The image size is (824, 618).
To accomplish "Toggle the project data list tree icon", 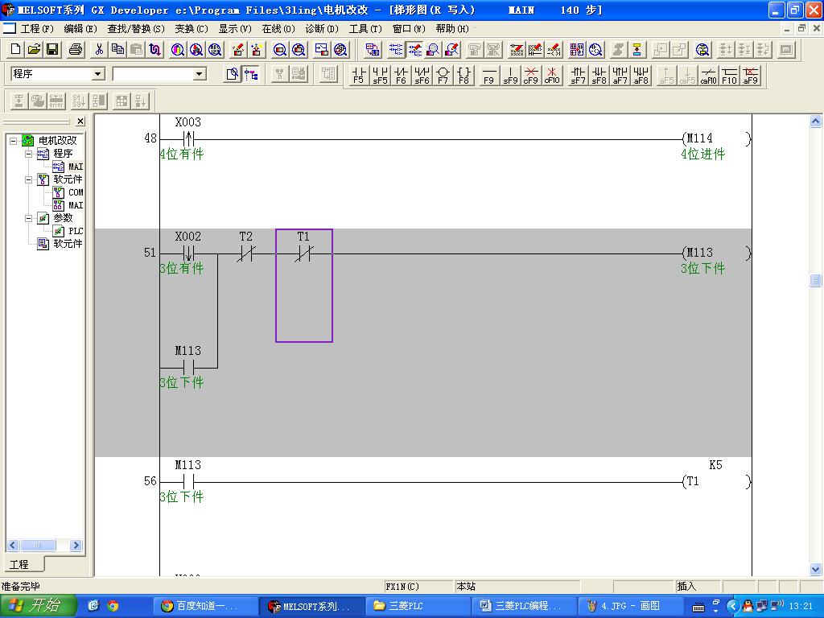I will [x=251, y=74].
